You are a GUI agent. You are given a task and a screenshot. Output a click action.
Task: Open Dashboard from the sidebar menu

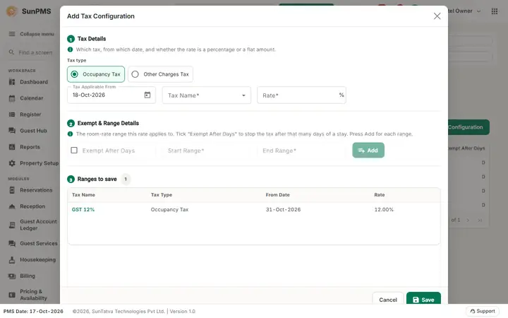pos(34,82)
